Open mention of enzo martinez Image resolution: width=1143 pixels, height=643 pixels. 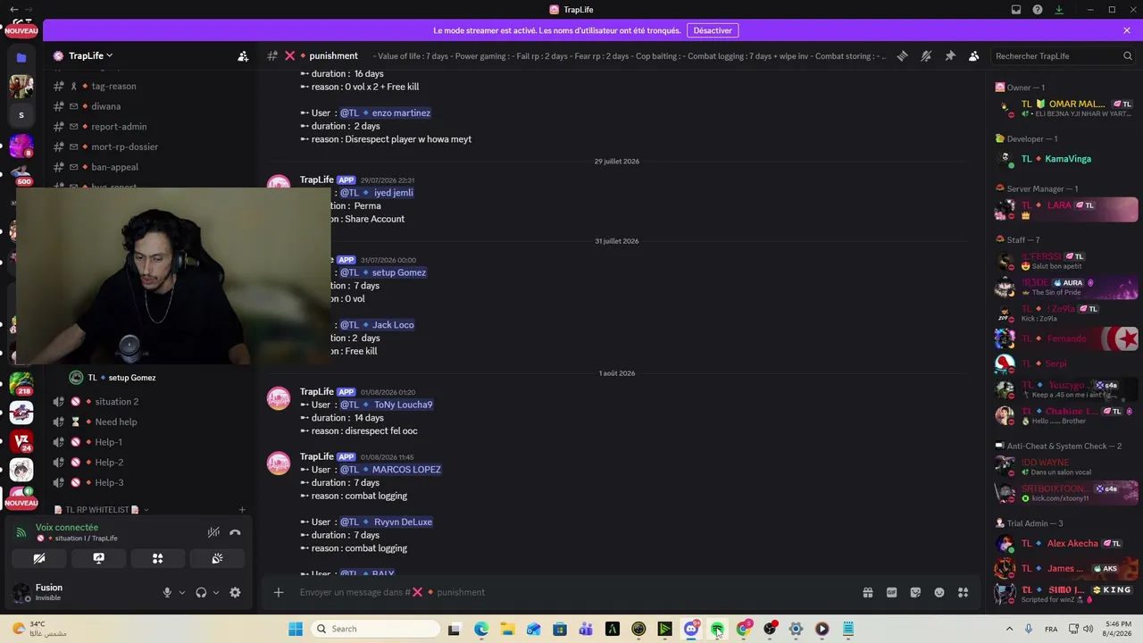386,113
